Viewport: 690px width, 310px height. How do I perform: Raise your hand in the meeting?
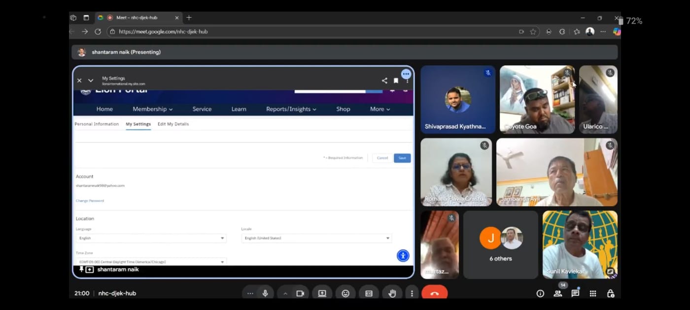tap(391, 293)
